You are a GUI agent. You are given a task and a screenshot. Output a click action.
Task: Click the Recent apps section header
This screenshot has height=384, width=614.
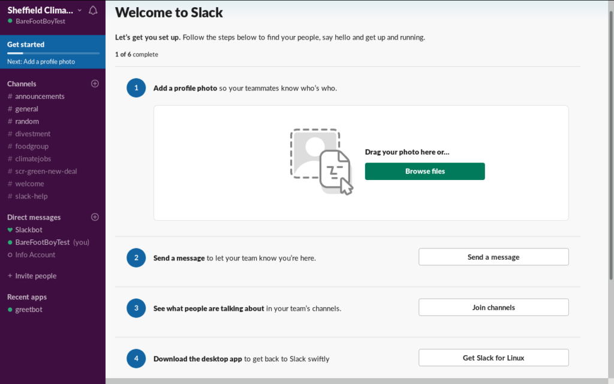pos(27,297)
